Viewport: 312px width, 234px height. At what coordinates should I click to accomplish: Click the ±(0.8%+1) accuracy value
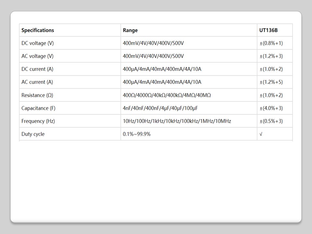(x=271, y=43)
